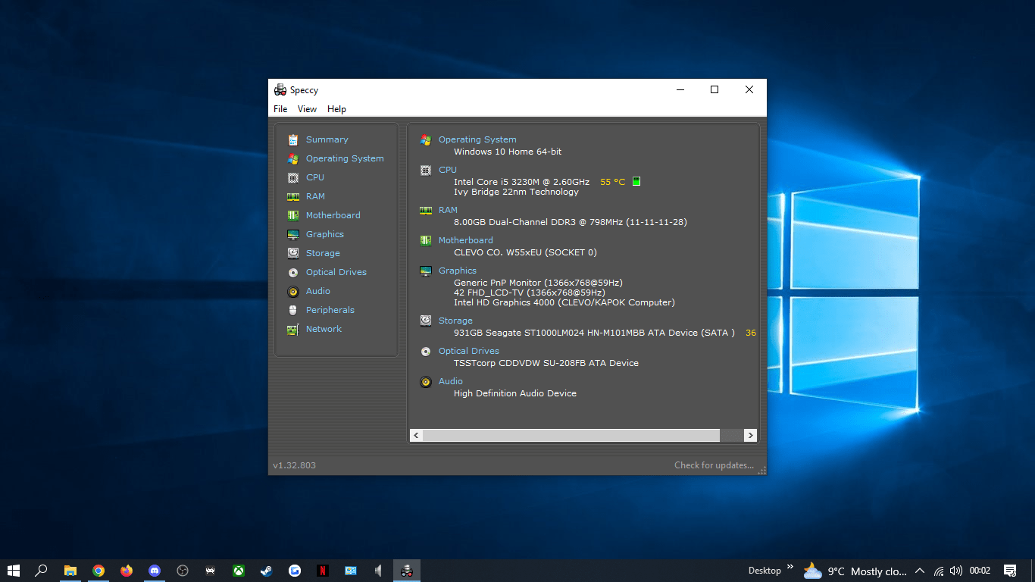Viewport: 1035px width, 582px height.
Task: Click the High Definition Audio Device line
Action: 515,393
